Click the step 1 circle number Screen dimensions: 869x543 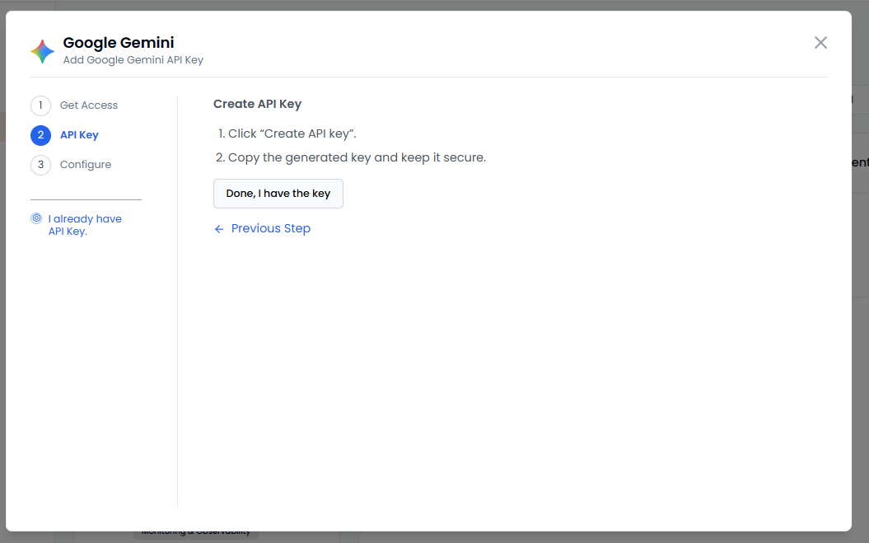click(x=40, y=105)
